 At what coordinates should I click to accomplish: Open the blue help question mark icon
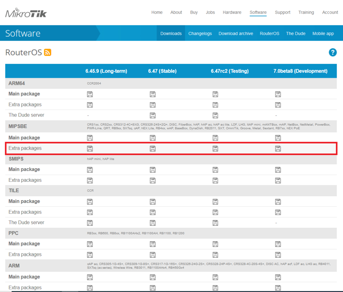click(x=333, y=52)
